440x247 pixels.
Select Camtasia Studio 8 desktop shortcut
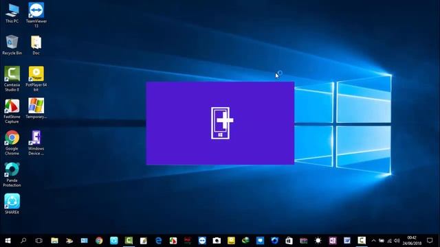12,79
